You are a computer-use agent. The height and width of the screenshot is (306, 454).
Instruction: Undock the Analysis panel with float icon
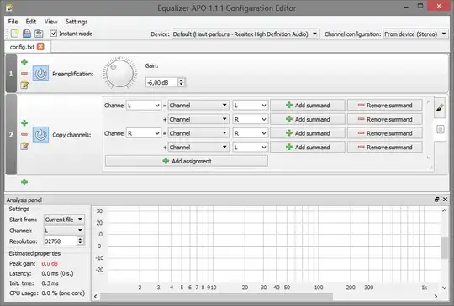(x=436, y=200)
